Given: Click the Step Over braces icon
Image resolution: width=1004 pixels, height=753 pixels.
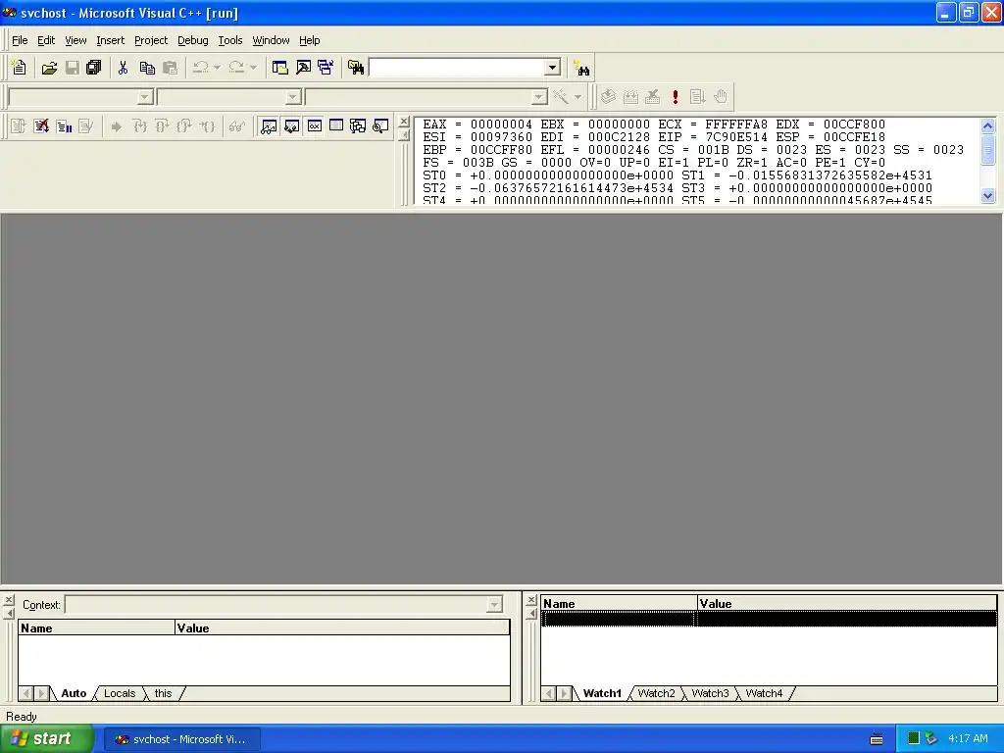Looking at the screenshot, I should point(162,126).
